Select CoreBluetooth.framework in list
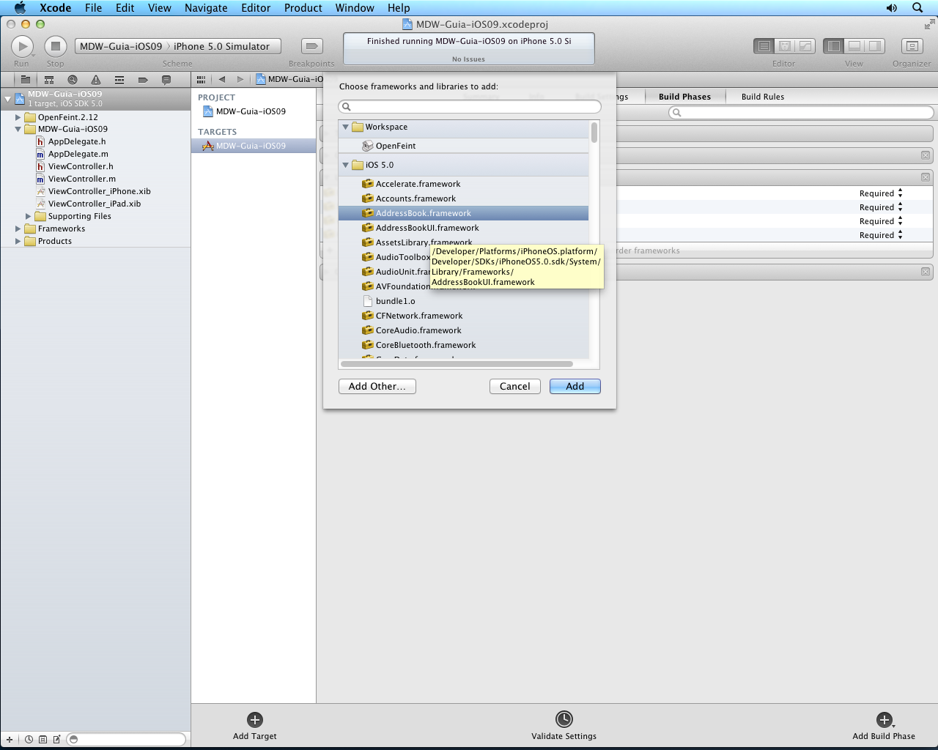The width and height of the screenshot is (938, 750). [463, 345]
